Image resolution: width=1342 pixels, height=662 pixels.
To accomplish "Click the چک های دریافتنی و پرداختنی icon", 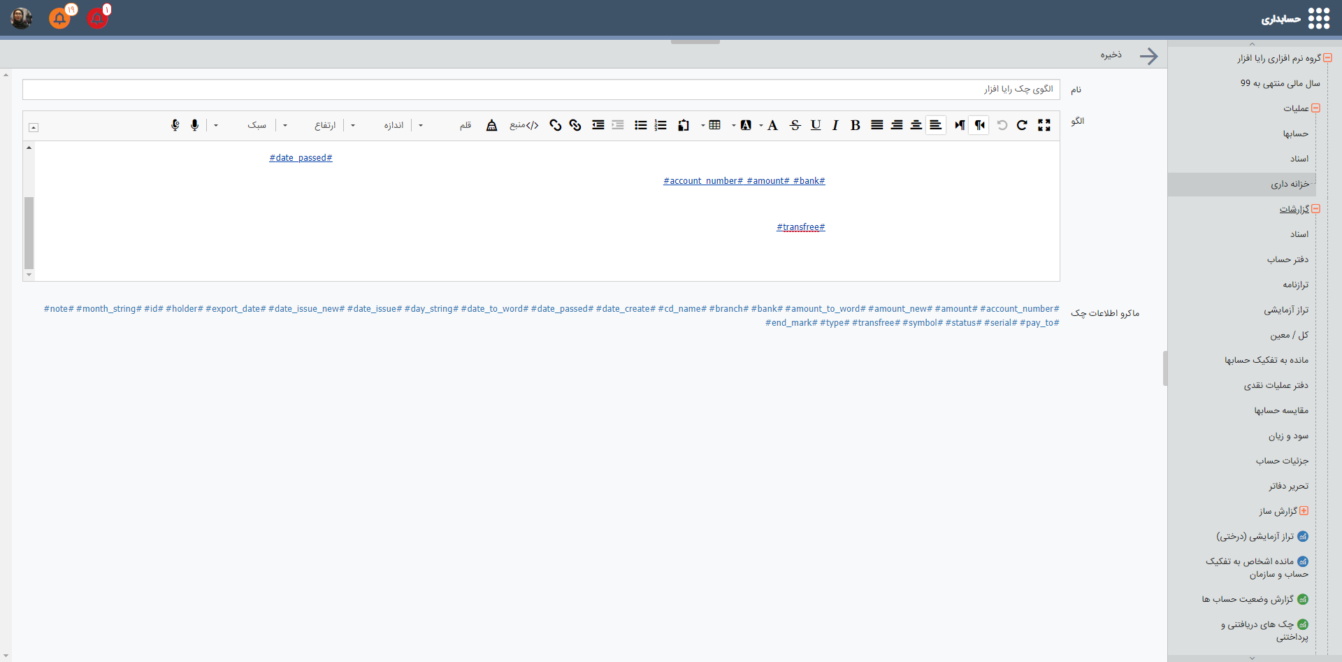I will 1303,624.
